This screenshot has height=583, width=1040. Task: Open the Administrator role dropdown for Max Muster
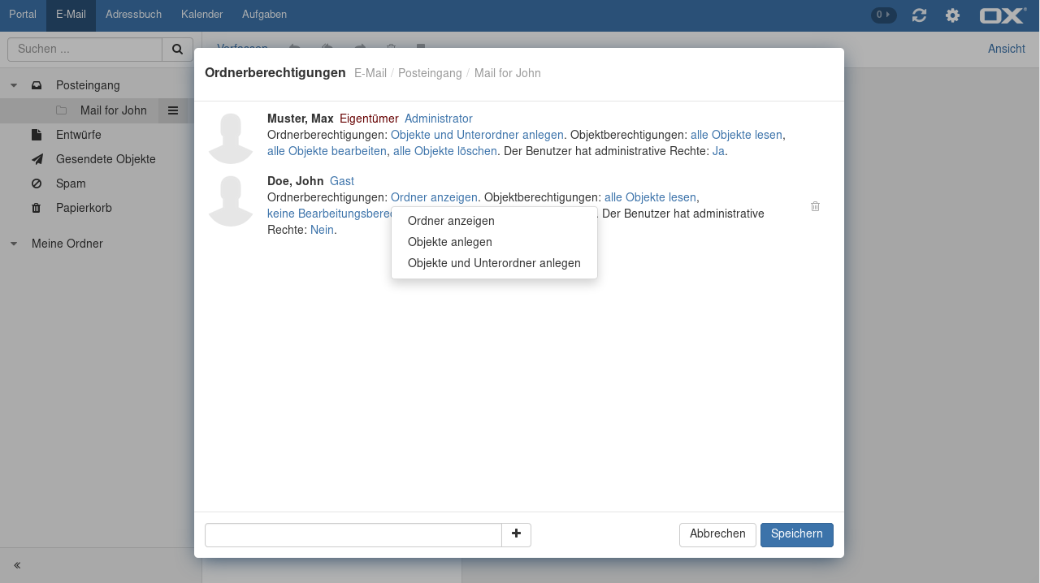click(438, 119)
